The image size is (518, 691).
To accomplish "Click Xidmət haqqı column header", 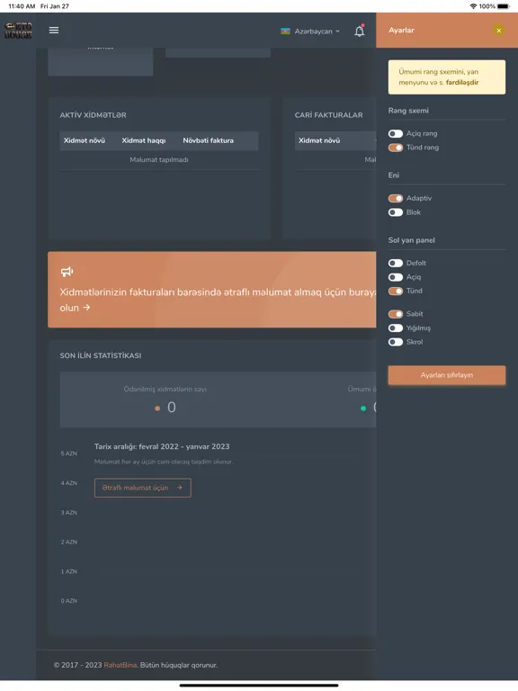I will 144,140.
